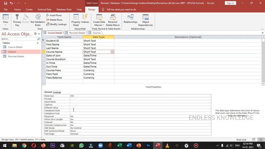Open Create Data Macros dropdown
The height and width of the screenshot is (149, 265).
pos(99,20)
